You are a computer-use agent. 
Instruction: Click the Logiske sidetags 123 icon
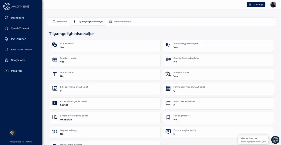(x=55, y=132)
